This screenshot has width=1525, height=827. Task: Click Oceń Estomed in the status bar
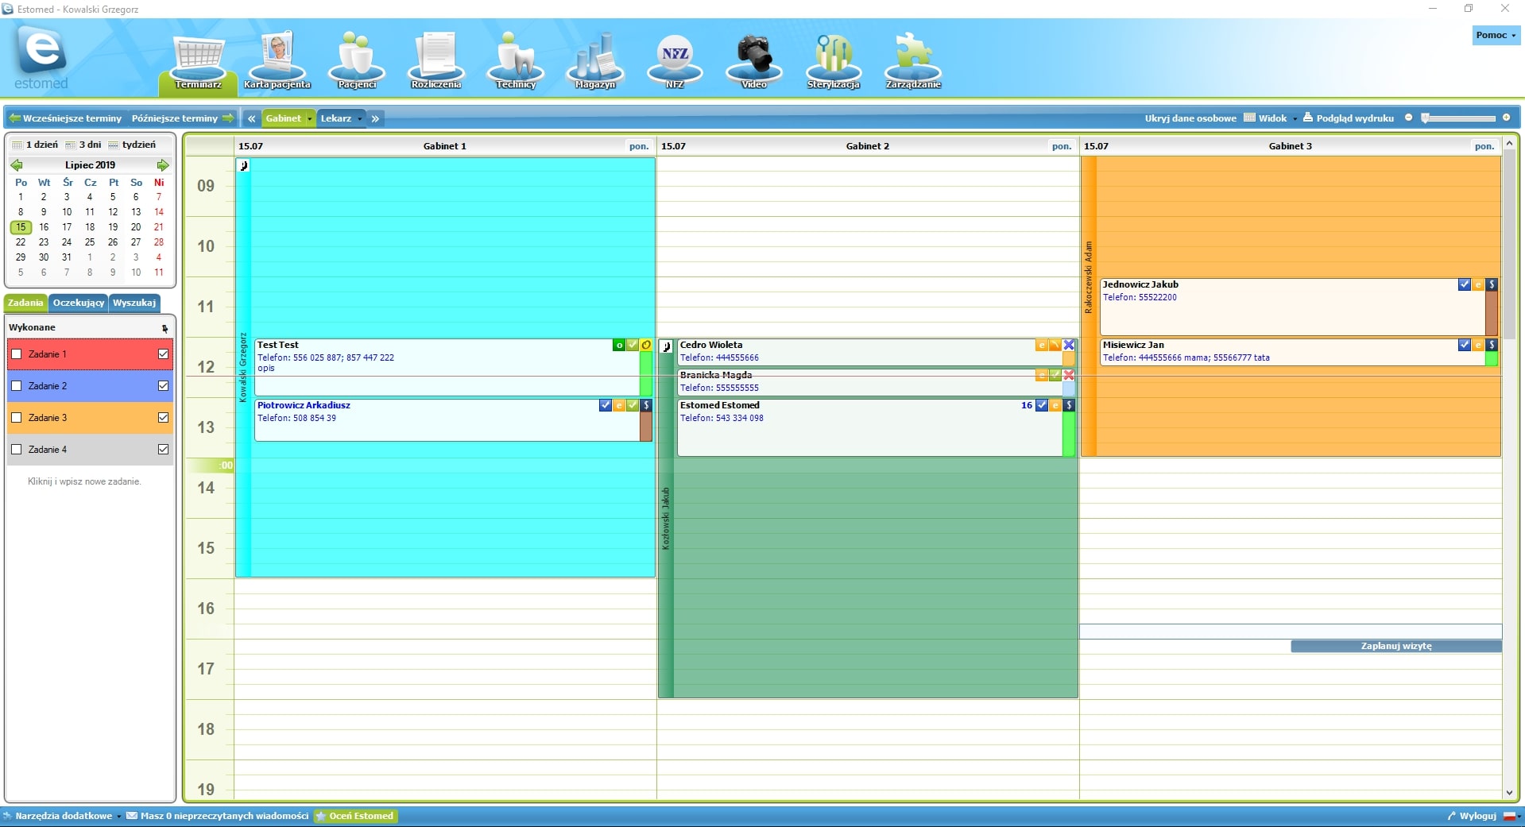point(355,816)
